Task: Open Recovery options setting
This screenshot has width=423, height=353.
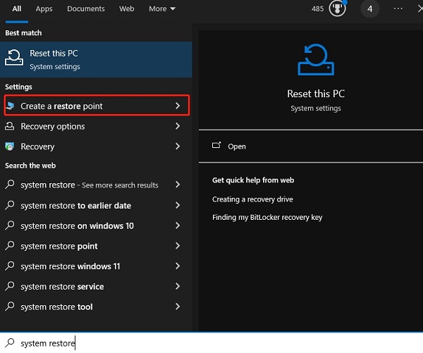Action: coord(96,126)
